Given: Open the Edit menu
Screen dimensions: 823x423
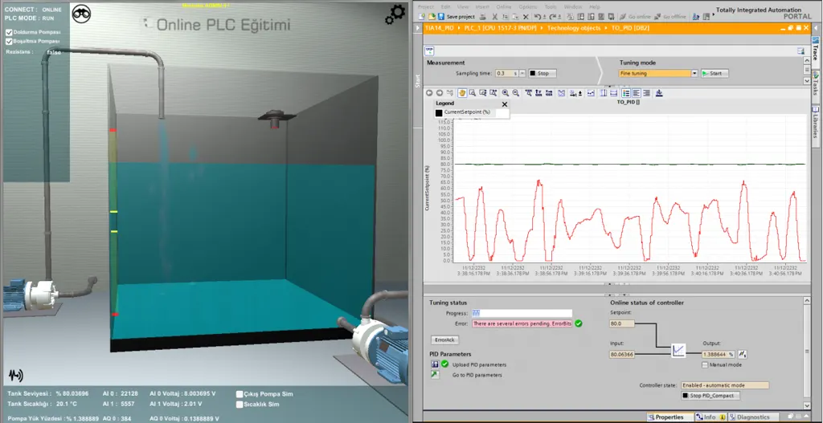Looking at the screenshot, I should [x=445, y=6].
